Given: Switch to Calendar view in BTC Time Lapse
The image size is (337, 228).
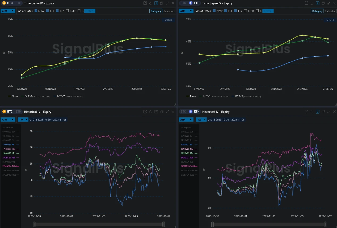Looking at the screenshot, I should point(168,11).
